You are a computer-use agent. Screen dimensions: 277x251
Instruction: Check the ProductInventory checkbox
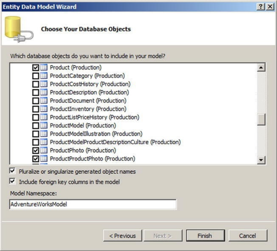tap(36, 109)
